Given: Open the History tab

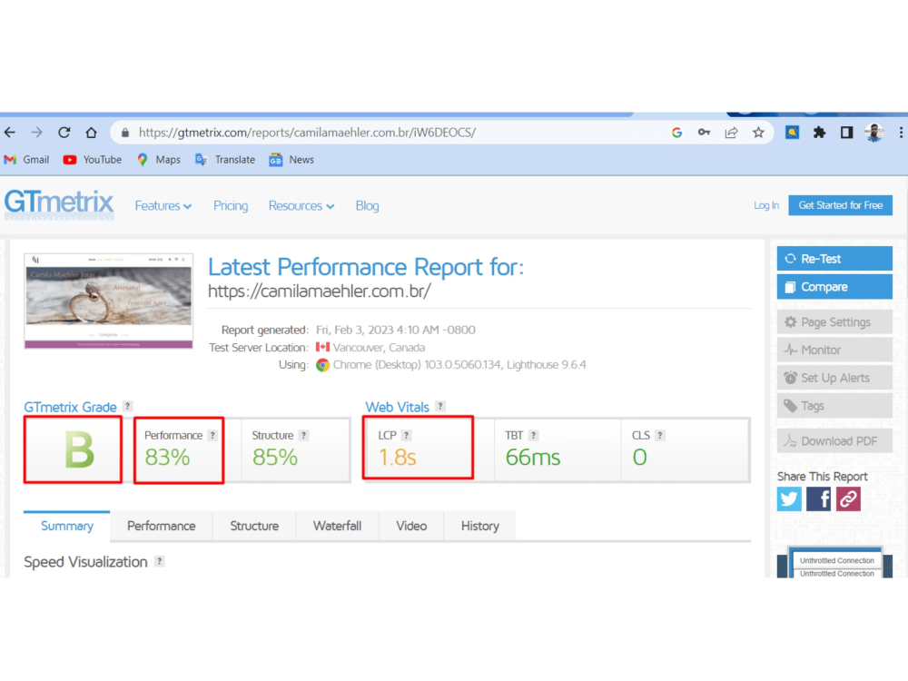Looking at the screenshot, I should point(479,526).
